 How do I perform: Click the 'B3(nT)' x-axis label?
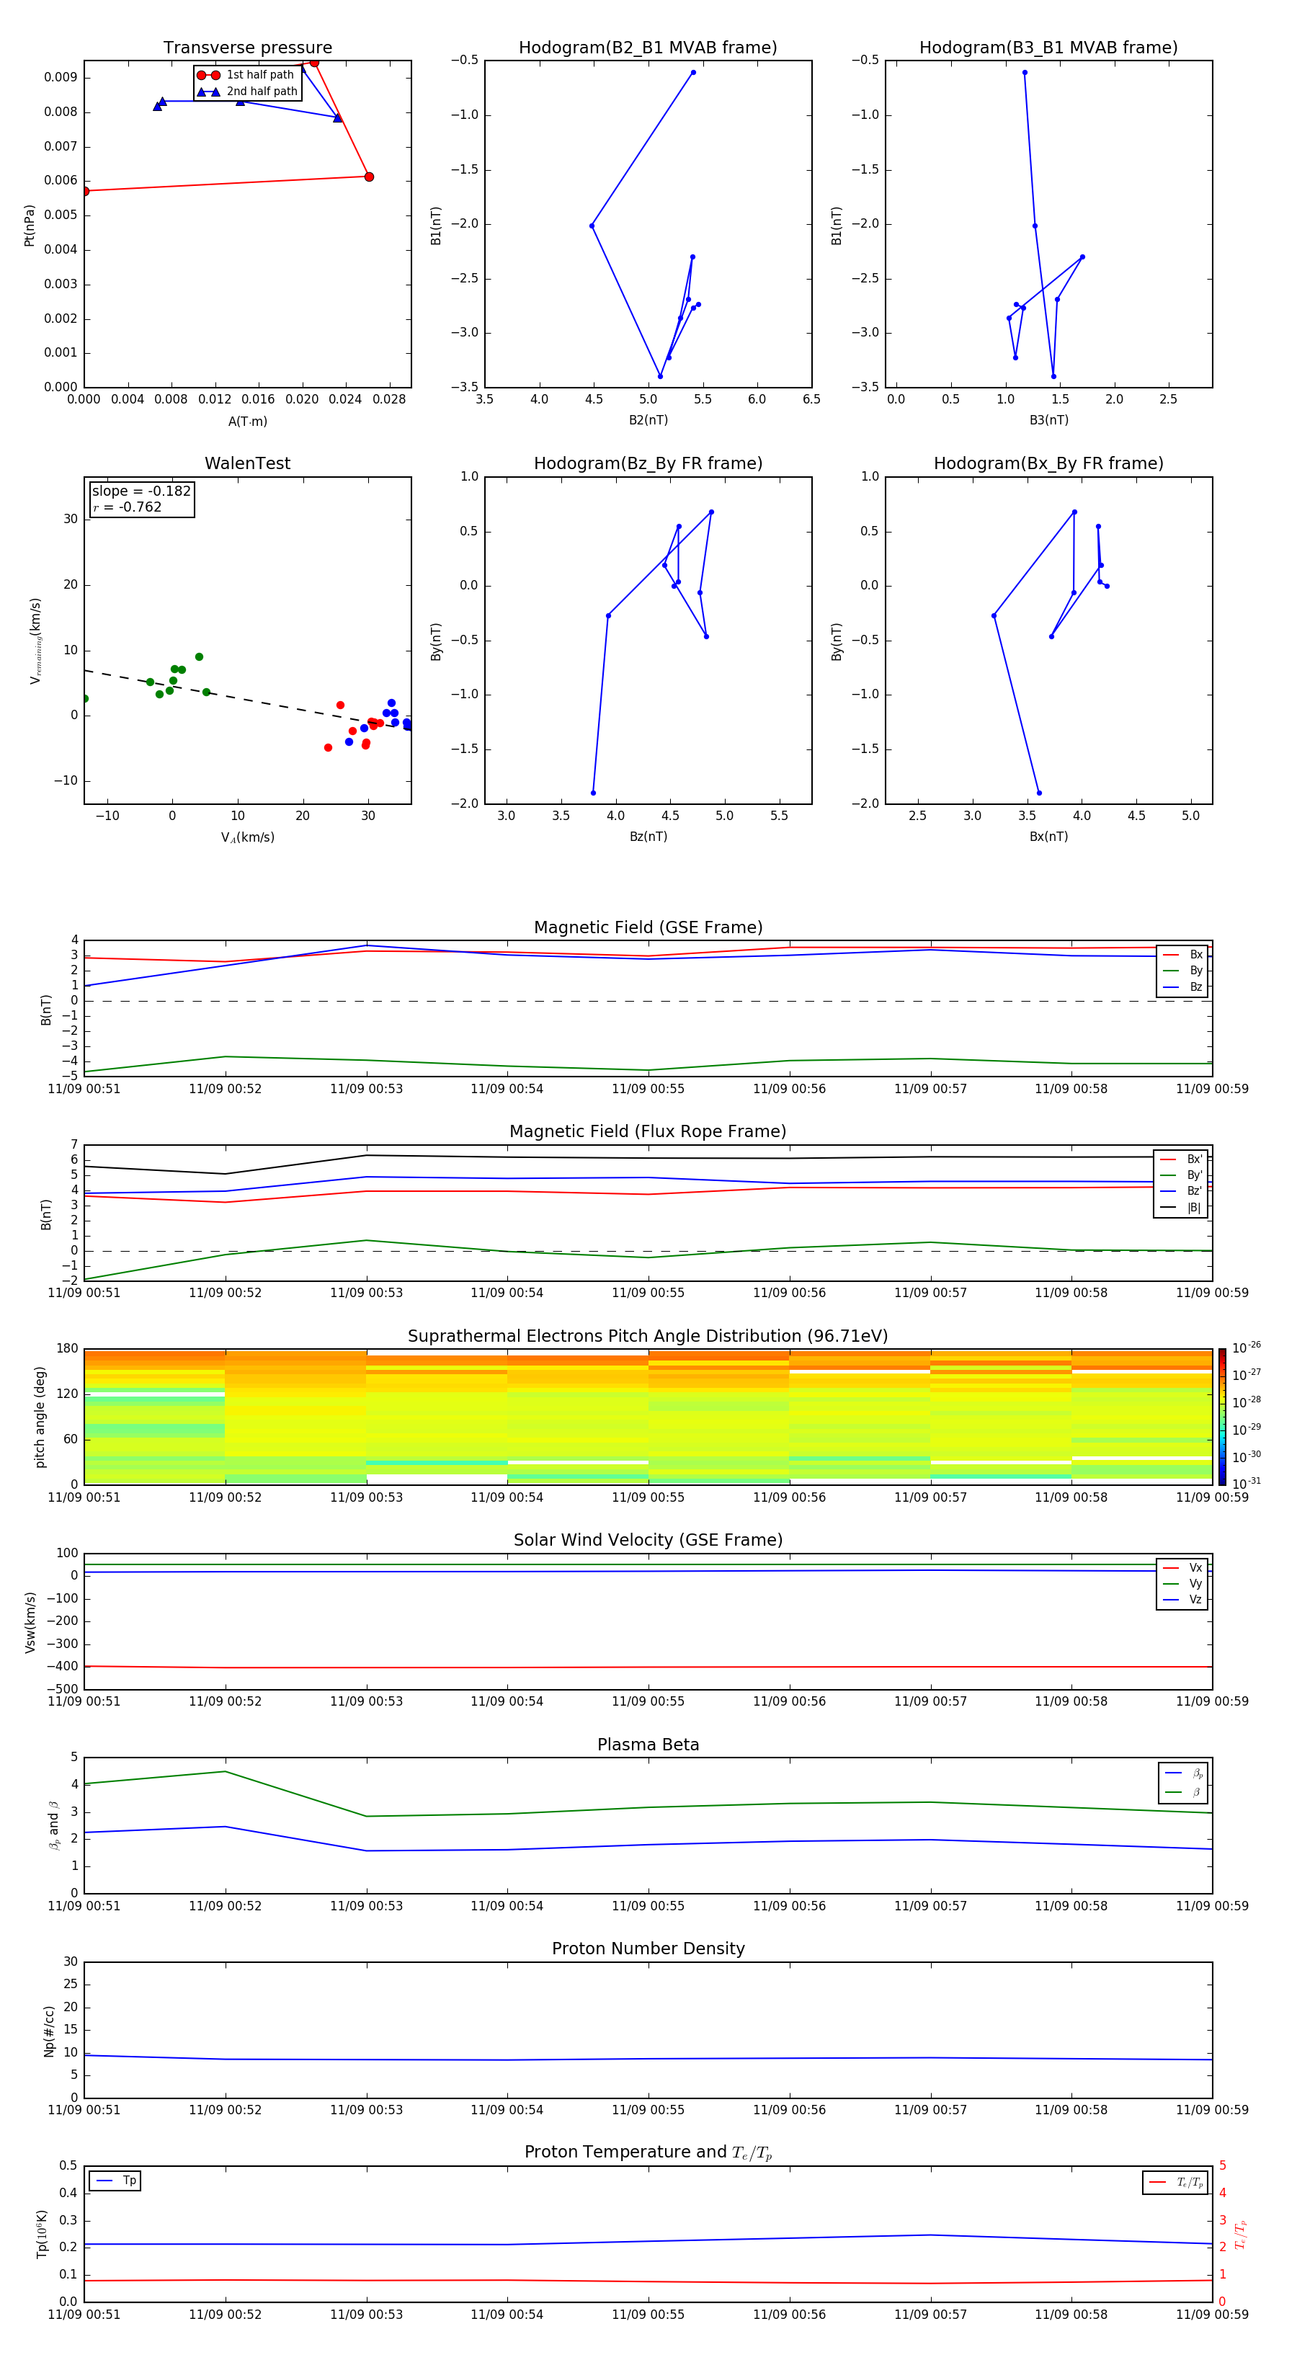[1048, 420]
